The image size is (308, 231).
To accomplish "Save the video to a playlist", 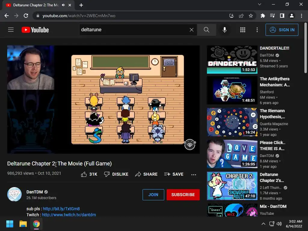I will point(174,174).
